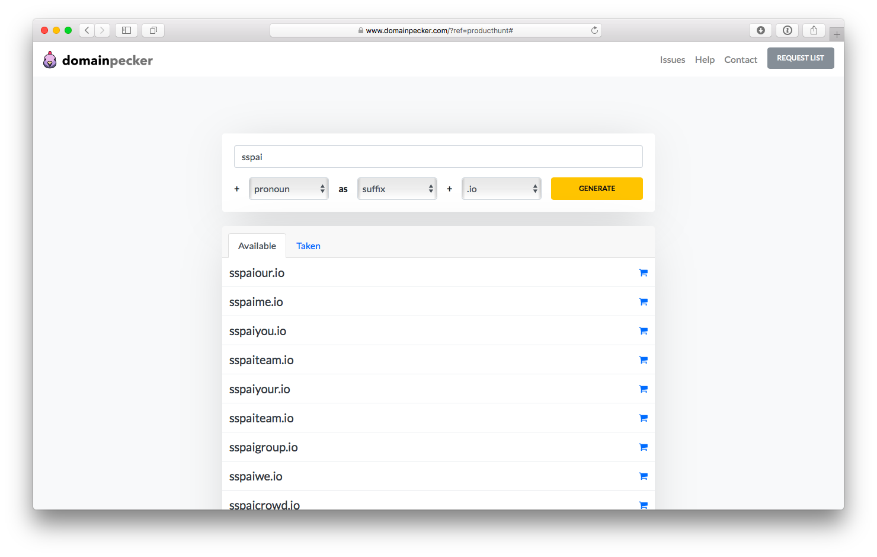The image size is (877, 557).
Task: Toggle the Safari sidebar button
Action: coord(126,30)
